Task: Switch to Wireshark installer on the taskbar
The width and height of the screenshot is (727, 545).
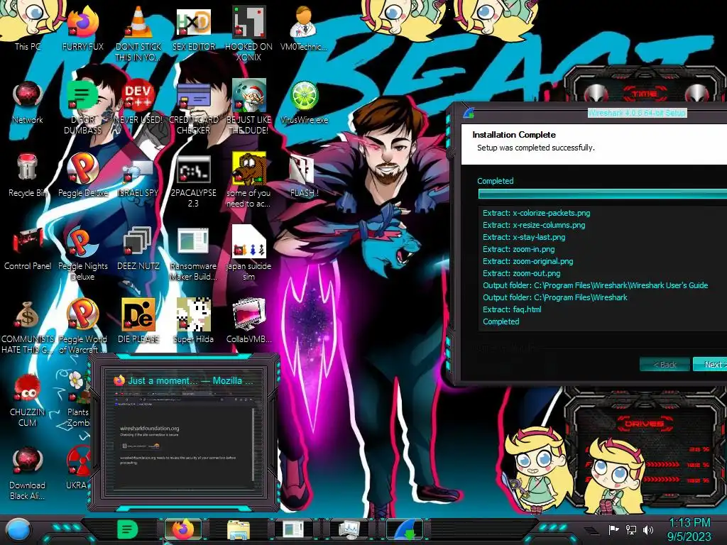Action: pyautogui.click(x=405, y=529)
